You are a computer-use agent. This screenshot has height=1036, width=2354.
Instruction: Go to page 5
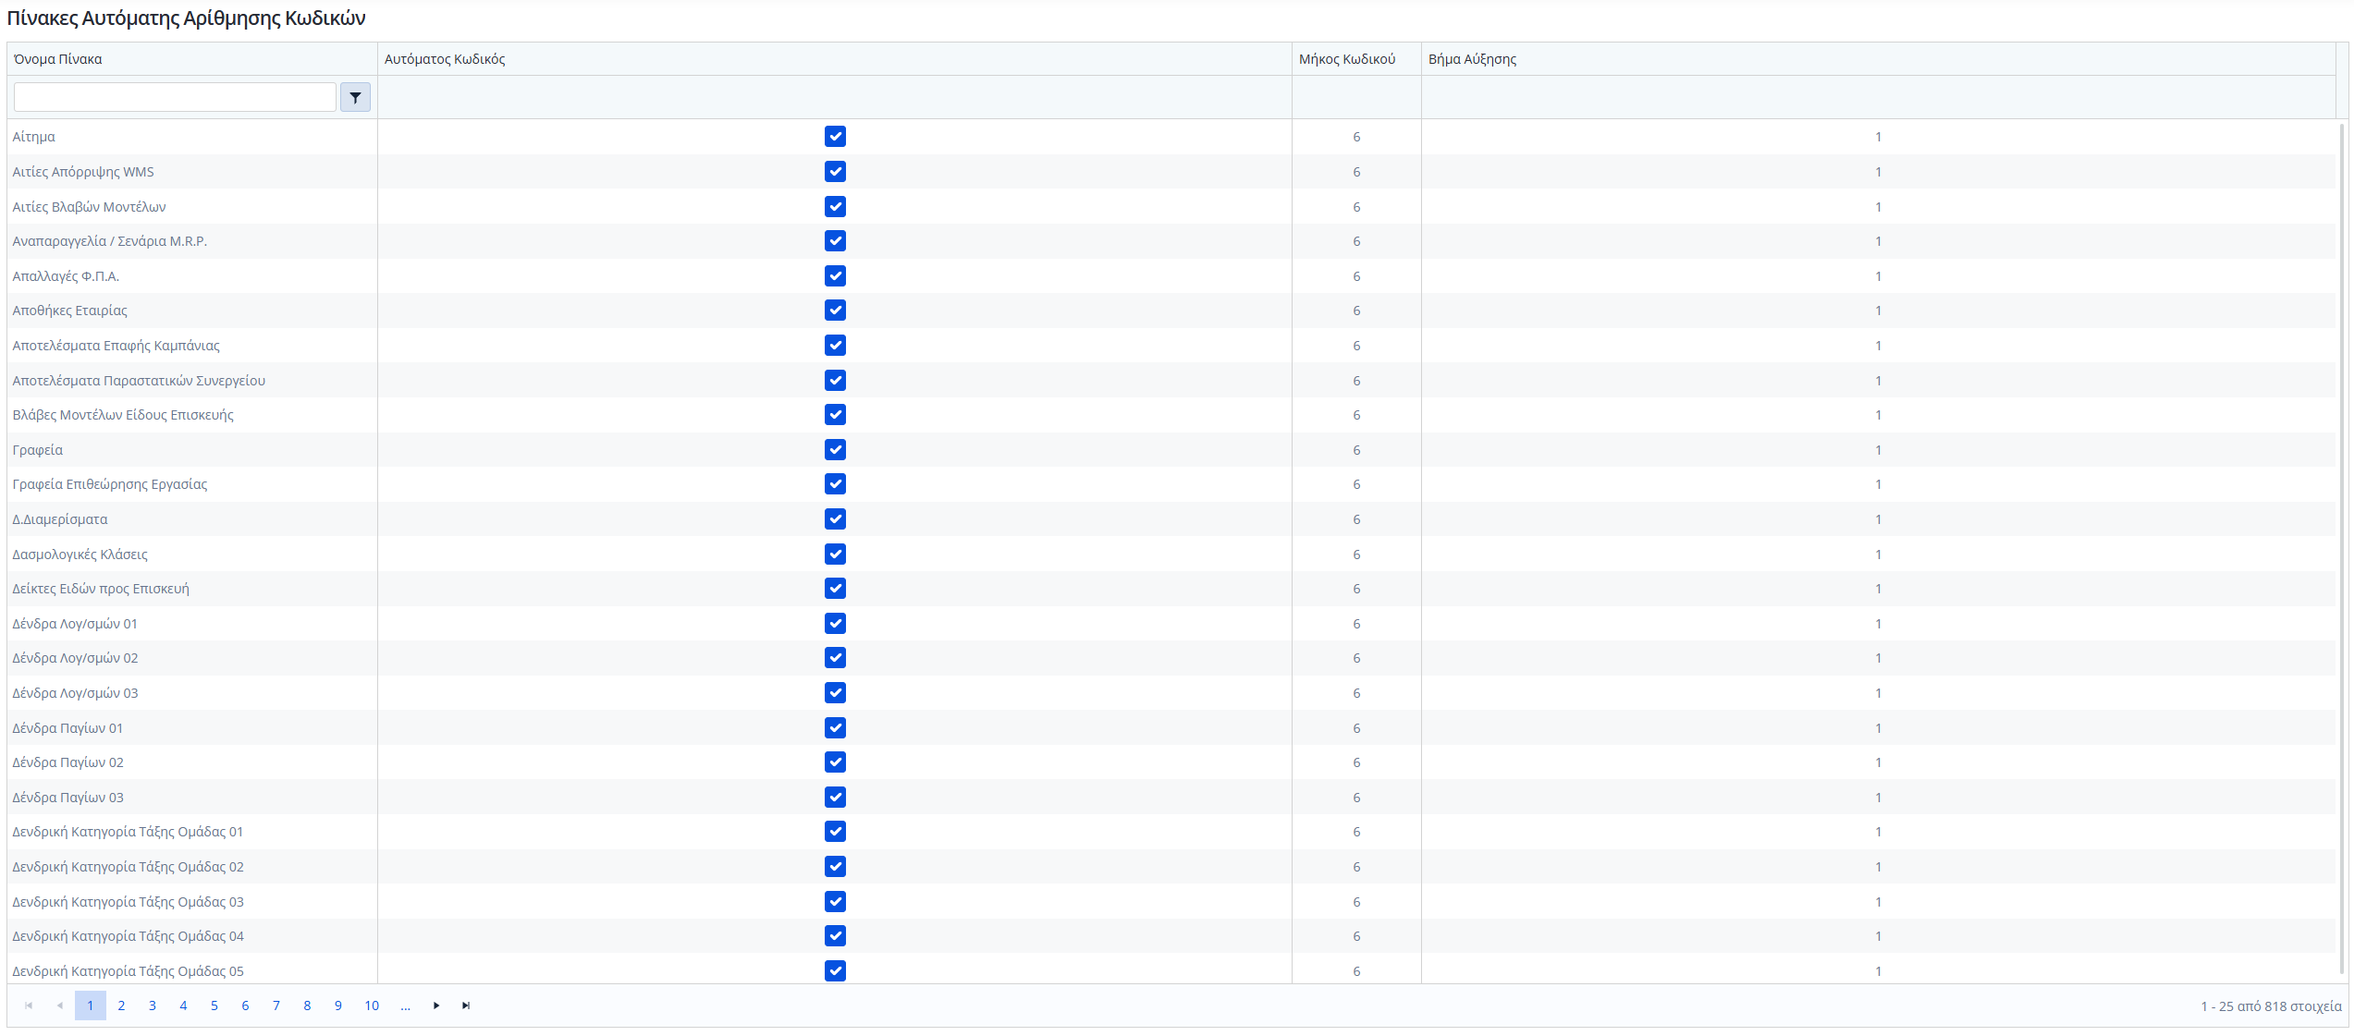pos(215,1006)
